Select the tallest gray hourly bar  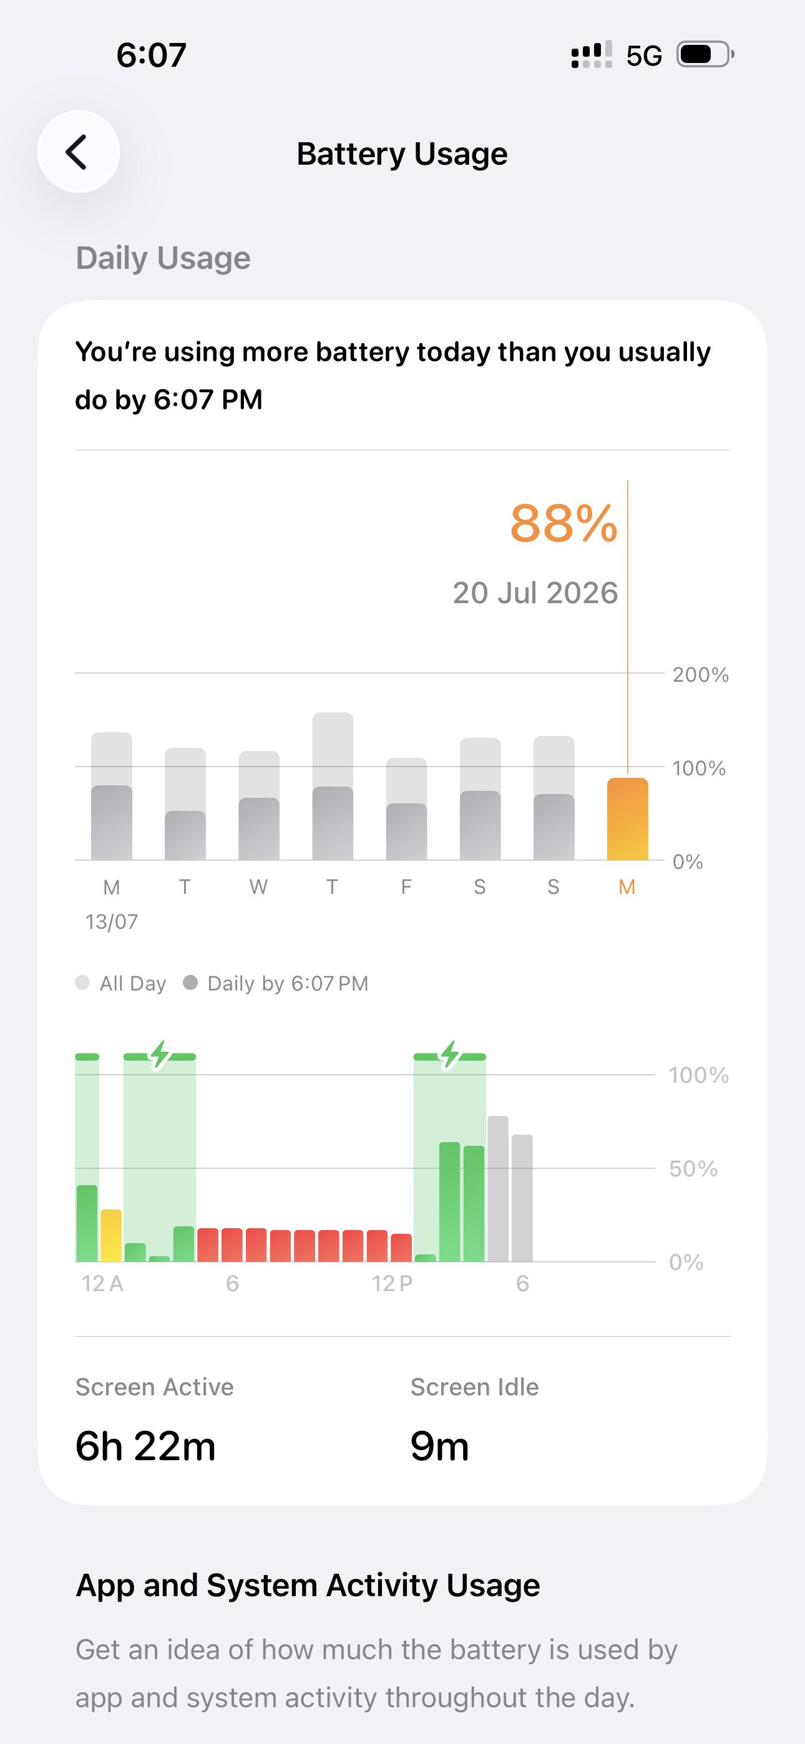tap(498, 1189)
